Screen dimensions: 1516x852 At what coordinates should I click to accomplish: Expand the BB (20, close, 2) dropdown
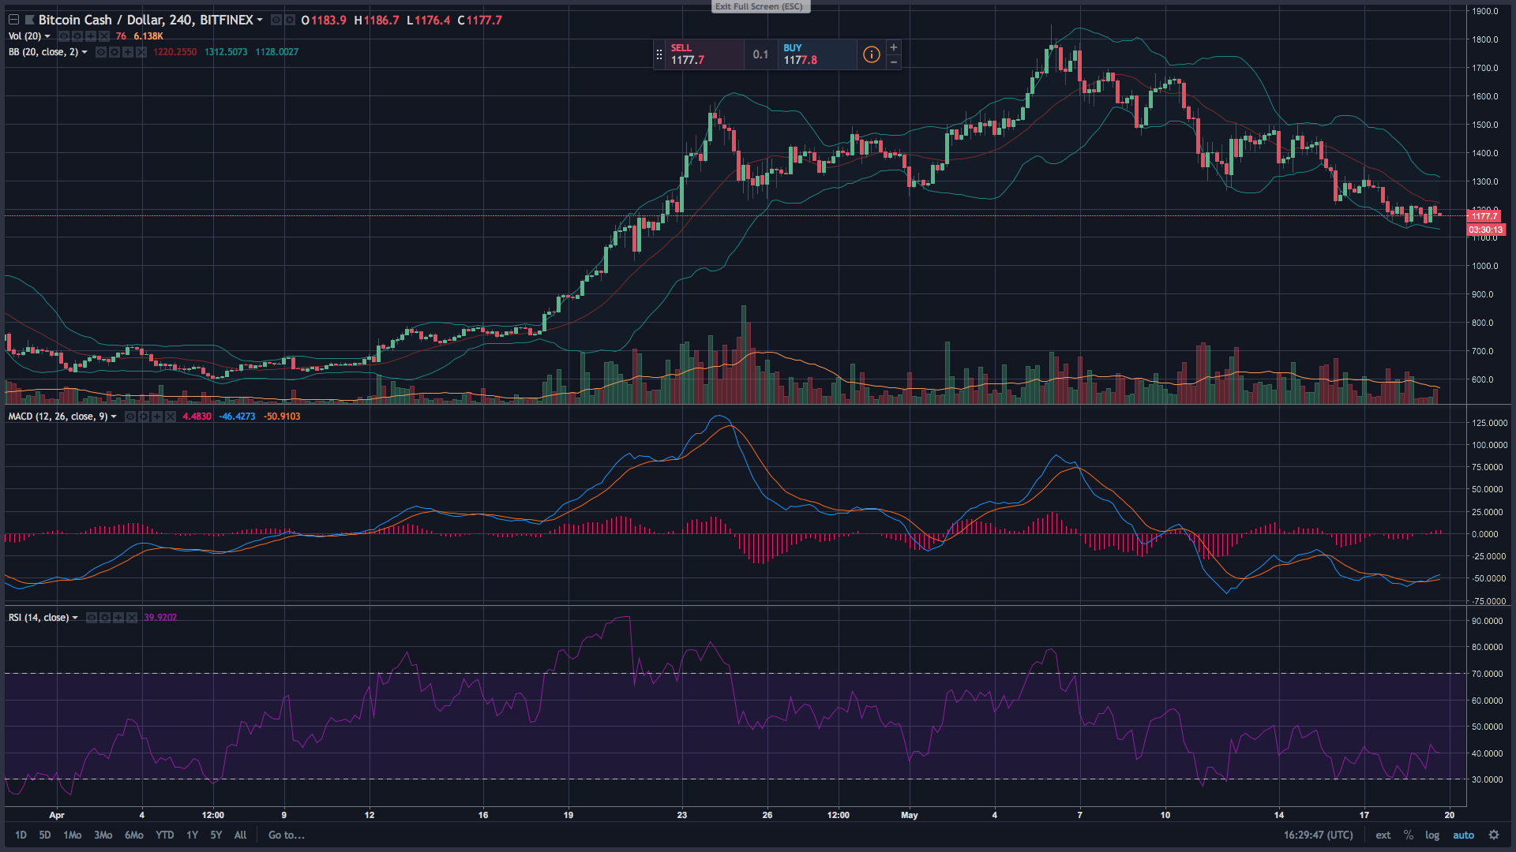pos(84,52)
